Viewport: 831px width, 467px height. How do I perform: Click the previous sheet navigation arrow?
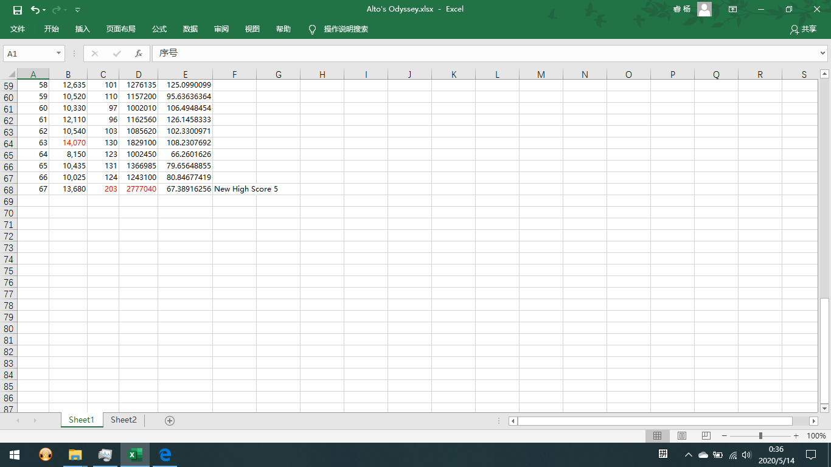(18, 421)
